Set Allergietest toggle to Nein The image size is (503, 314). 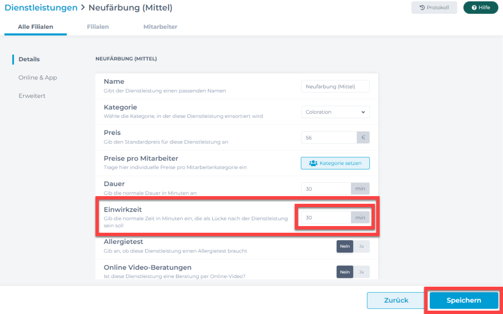(x=345, y=246)
